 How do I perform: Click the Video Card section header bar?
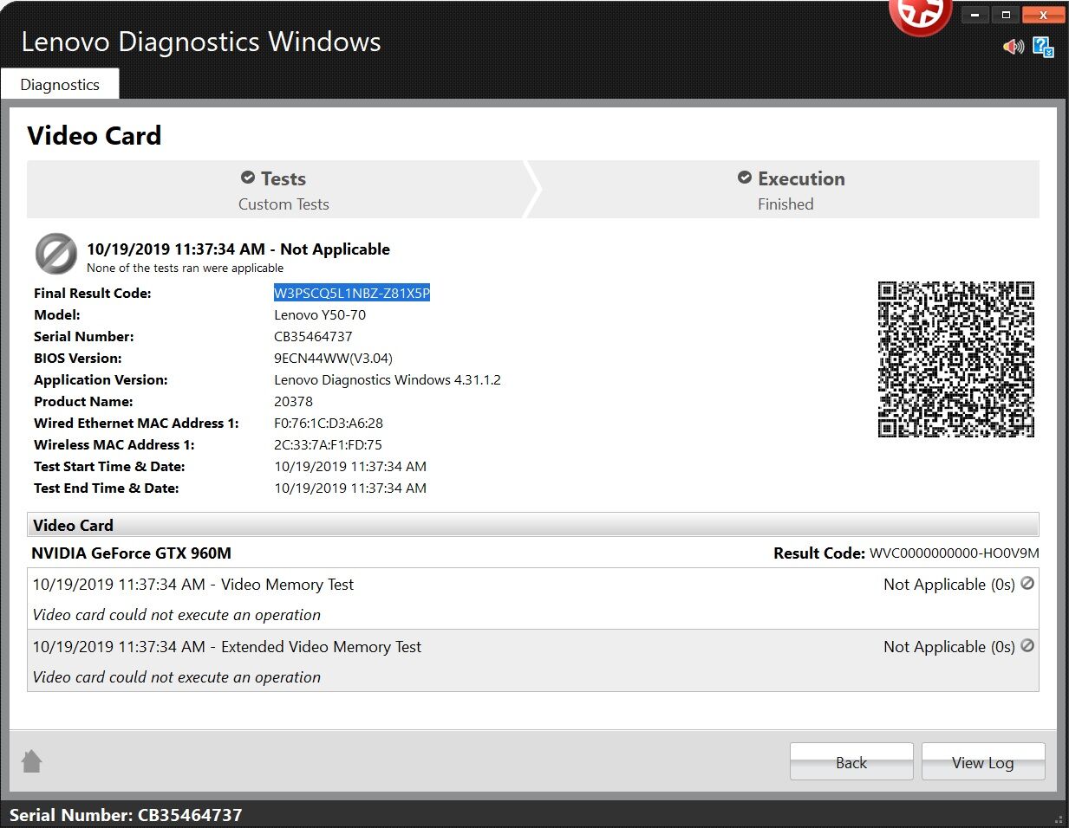click(533, 525)
